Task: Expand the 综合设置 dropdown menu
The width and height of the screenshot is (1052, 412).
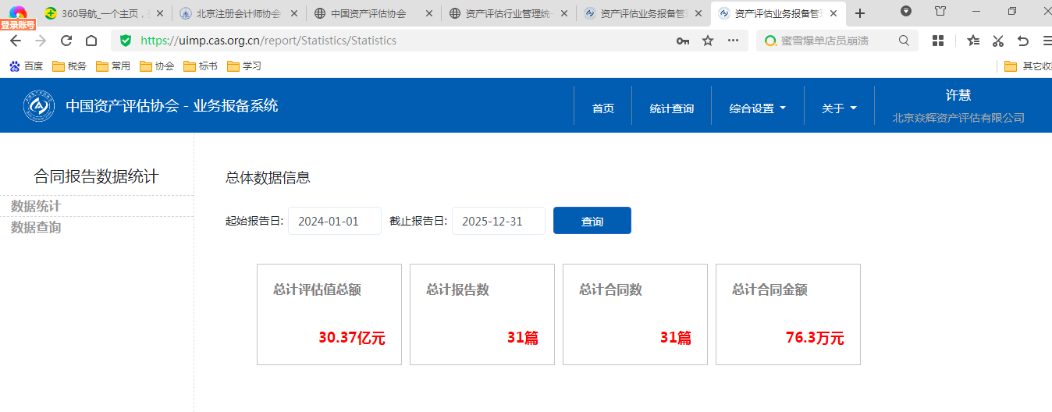Action: pyautogui.click(x=757, y=108)
